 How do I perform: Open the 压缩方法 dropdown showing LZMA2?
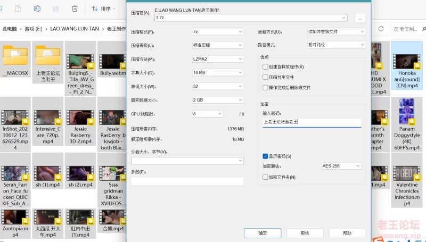coord(218,59)
